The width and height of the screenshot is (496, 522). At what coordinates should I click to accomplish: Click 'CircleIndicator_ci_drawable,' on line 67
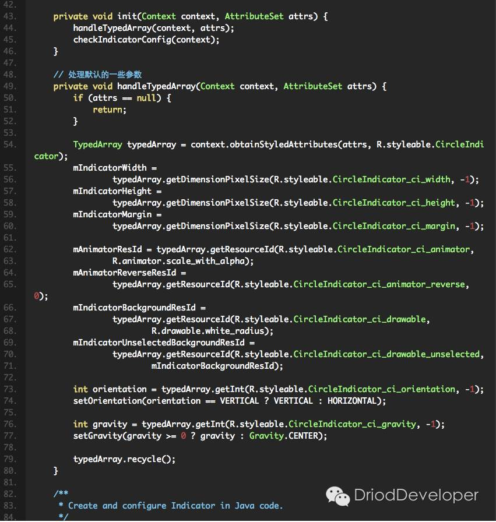pos(361,319)
